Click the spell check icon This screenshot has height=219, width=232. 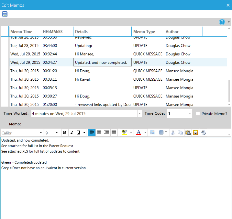(x=203, y=133)
